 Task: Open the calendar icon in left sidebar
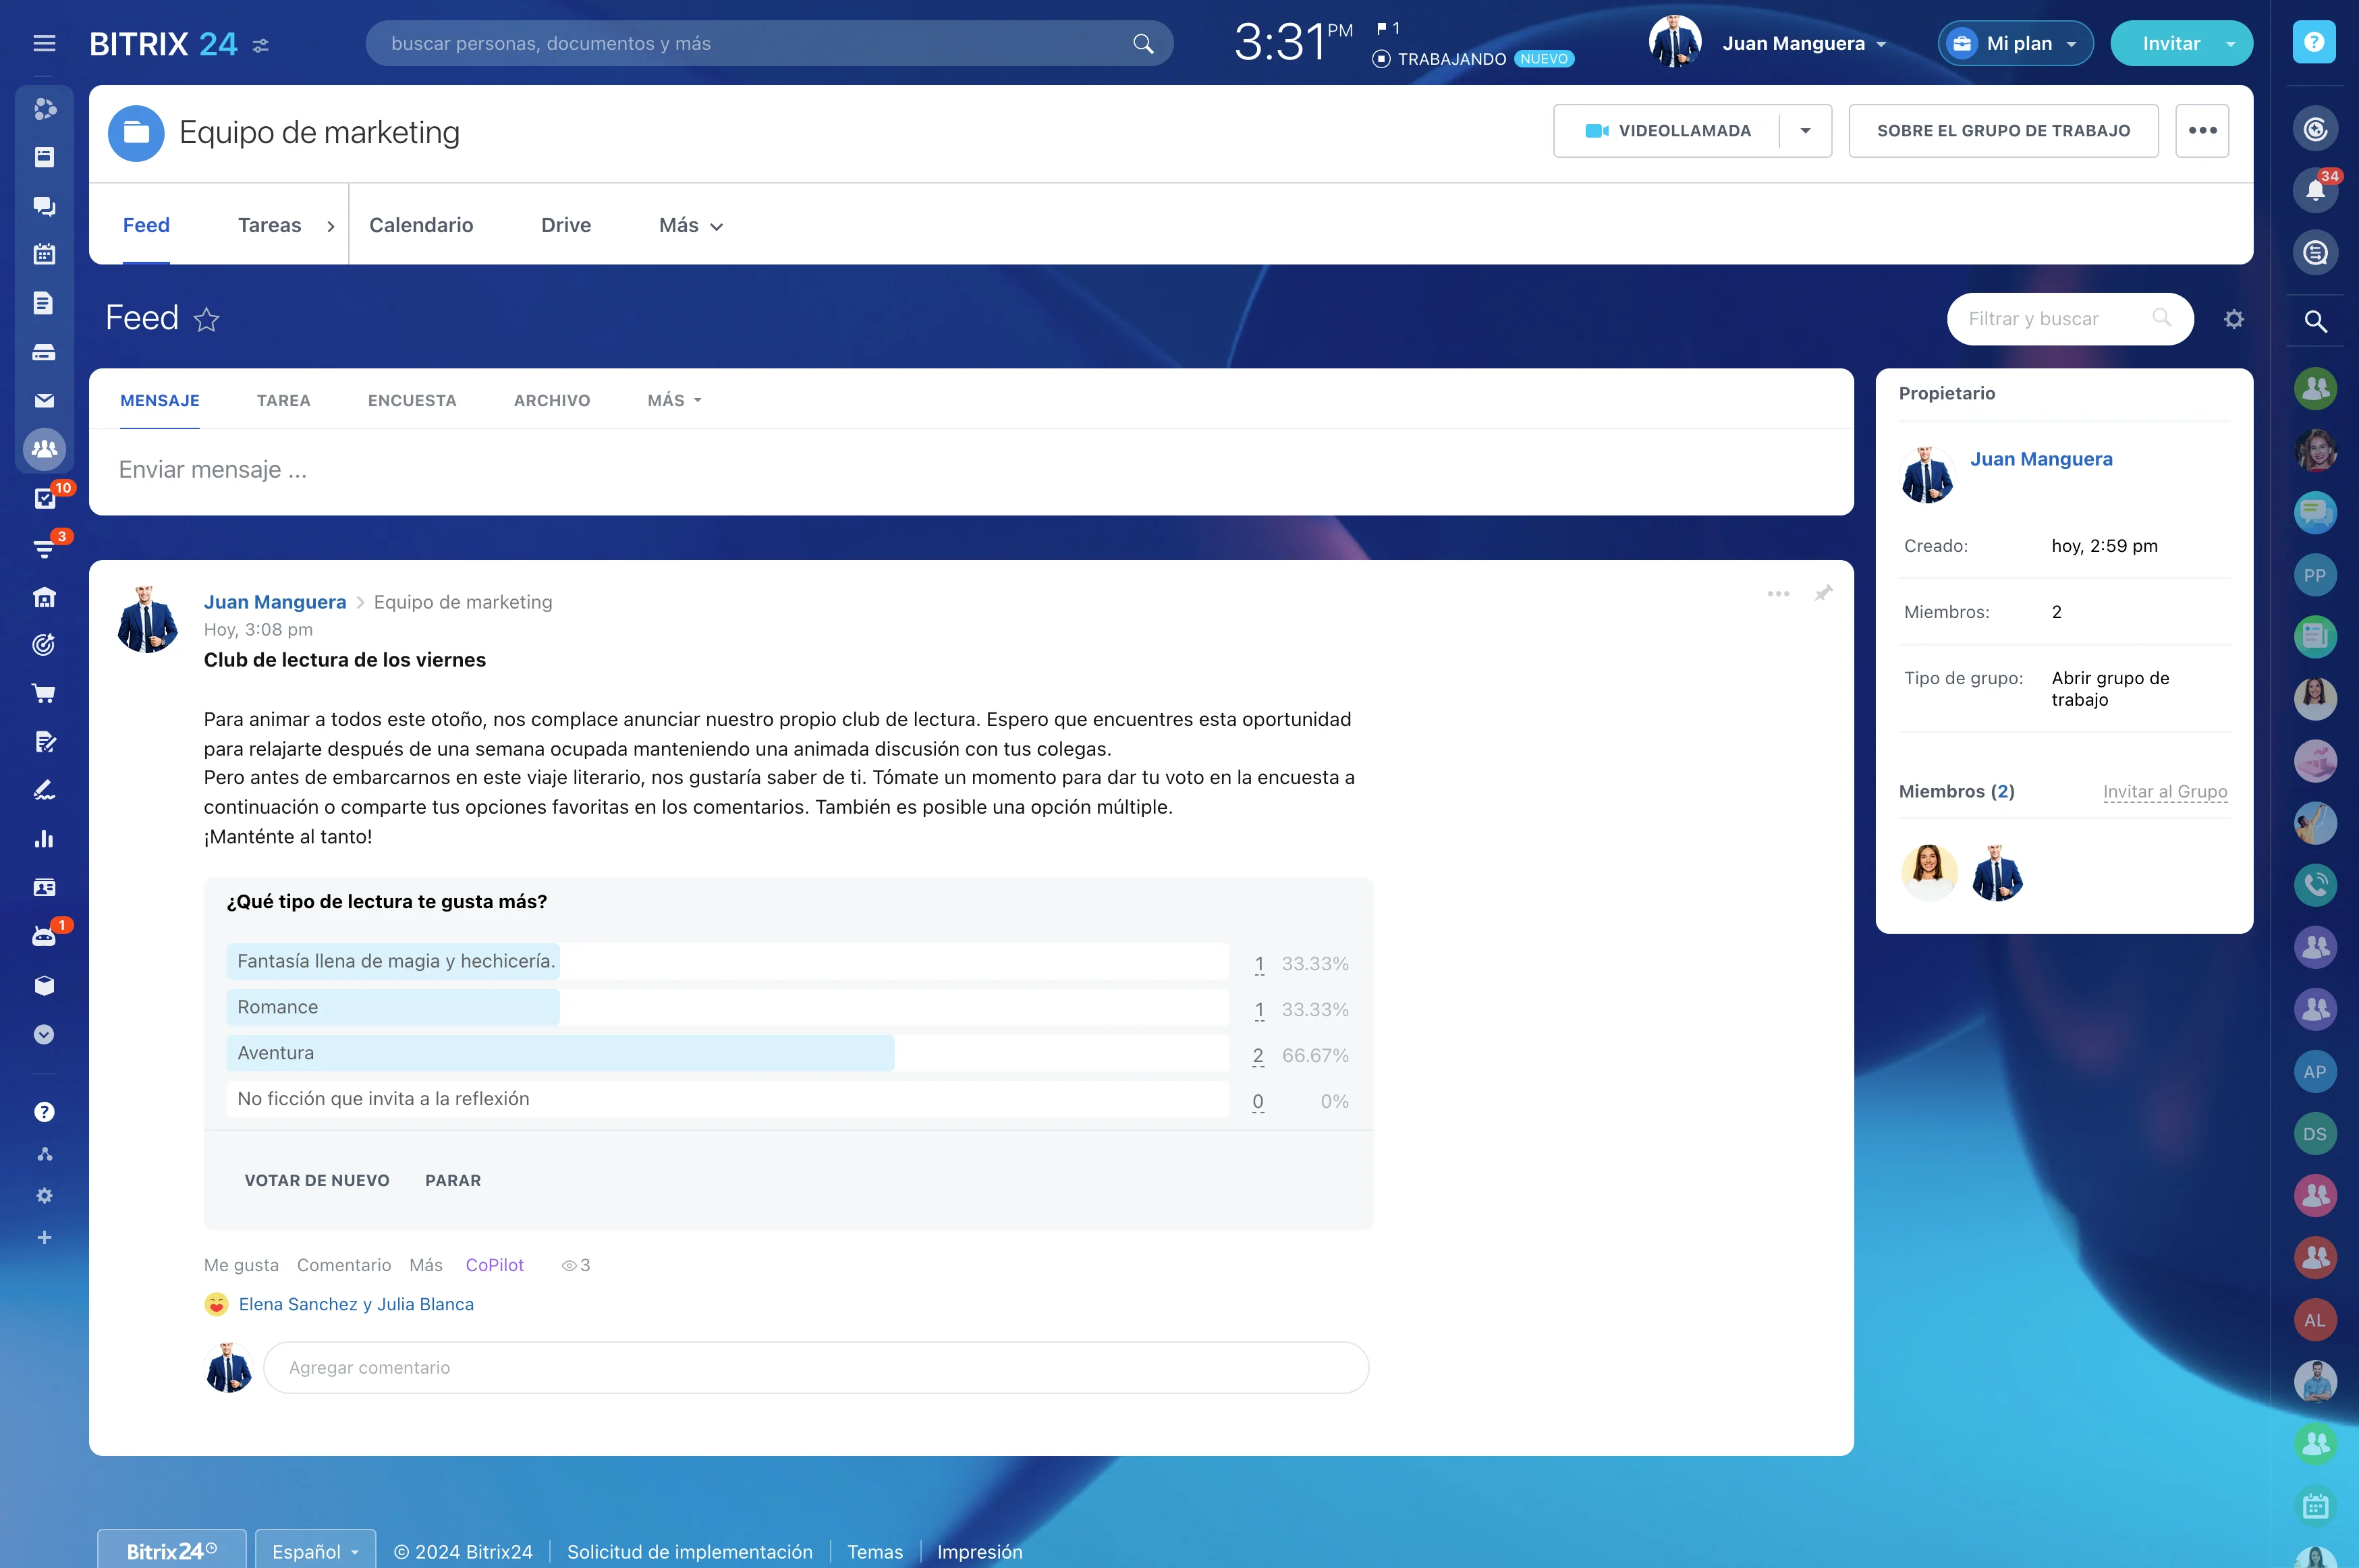44,254
